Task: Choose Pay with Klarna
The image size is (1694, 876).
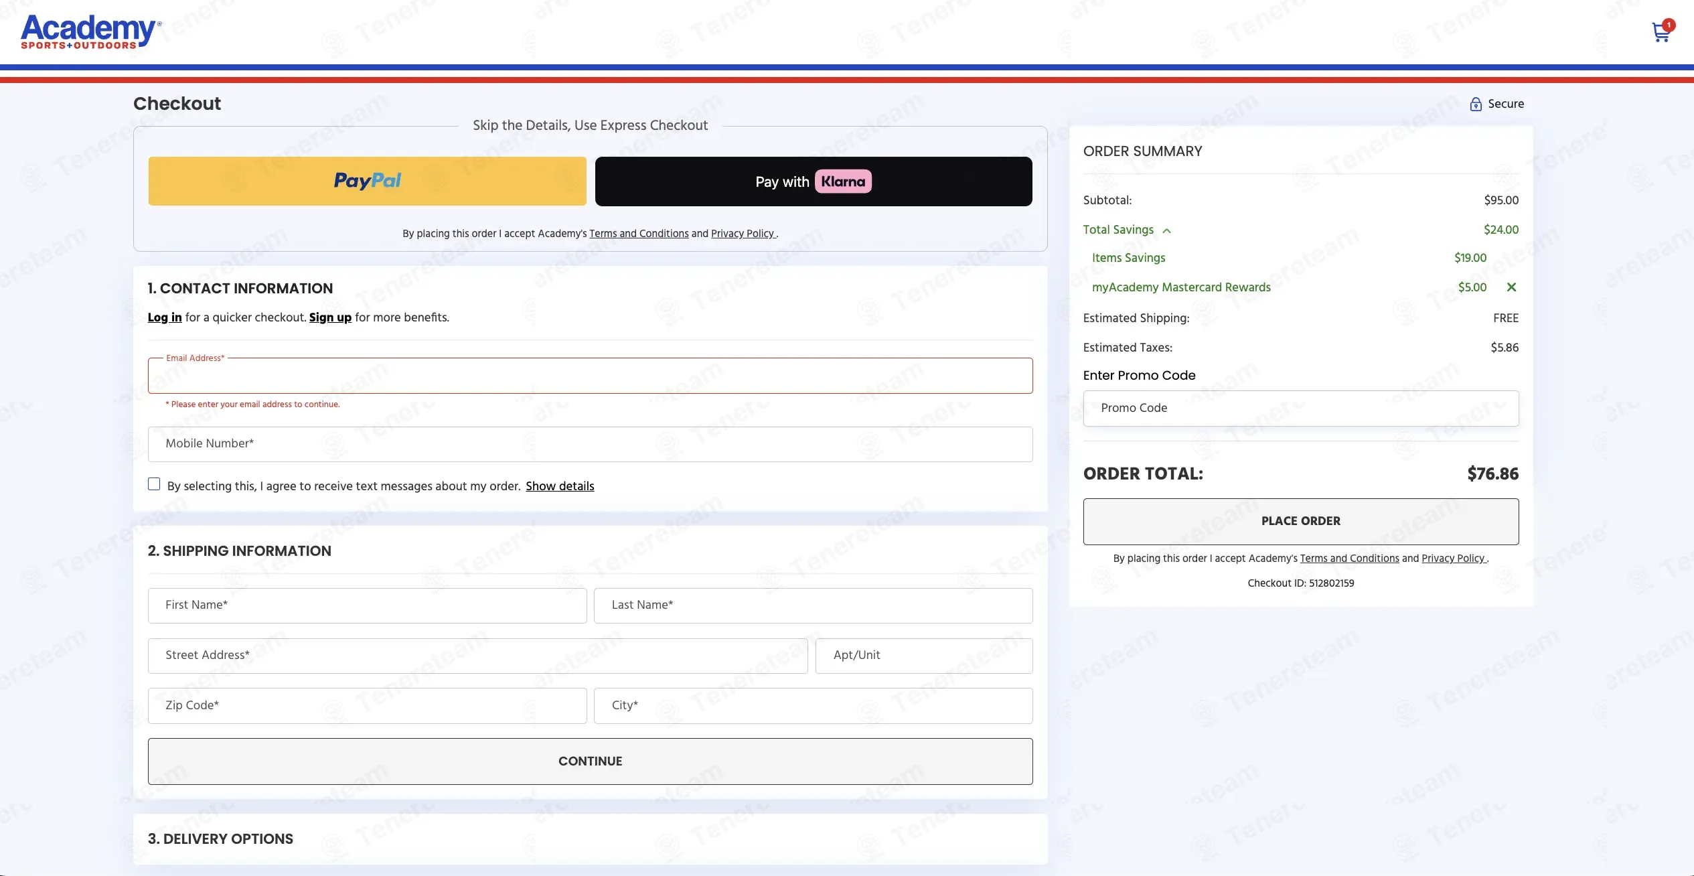Action: point(814,181)
